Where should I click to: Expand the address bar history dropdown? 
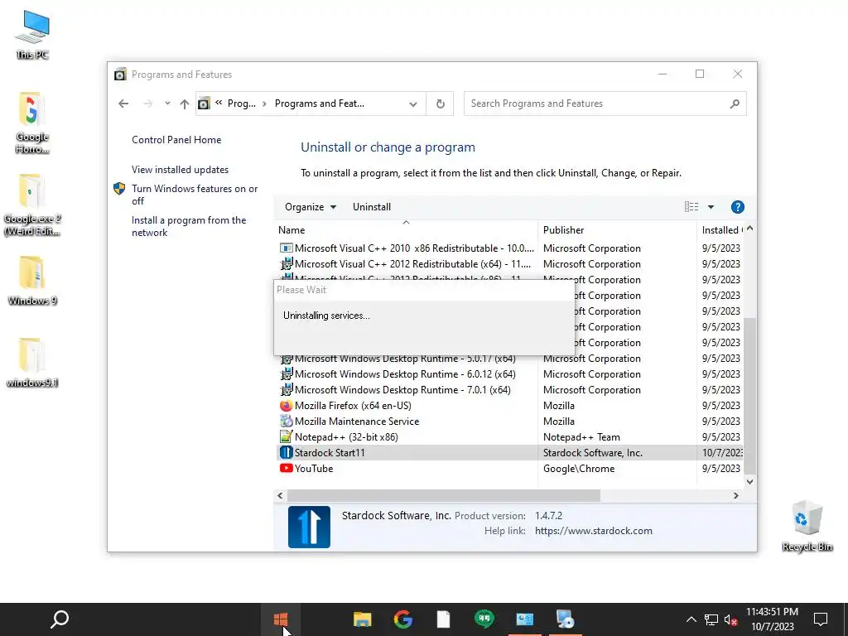(x=413, y=104)
